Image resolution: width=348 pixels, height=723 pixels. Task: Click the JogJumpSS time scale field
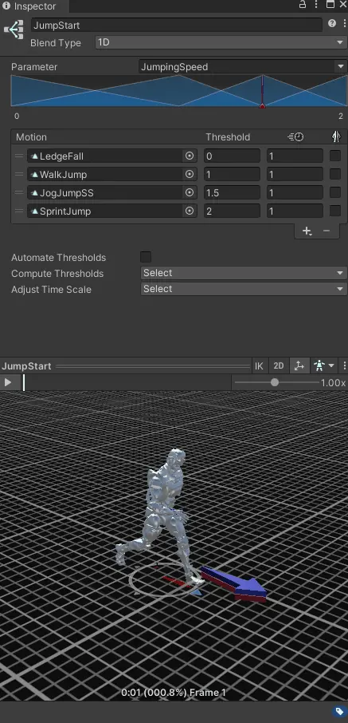coord(295,193)
